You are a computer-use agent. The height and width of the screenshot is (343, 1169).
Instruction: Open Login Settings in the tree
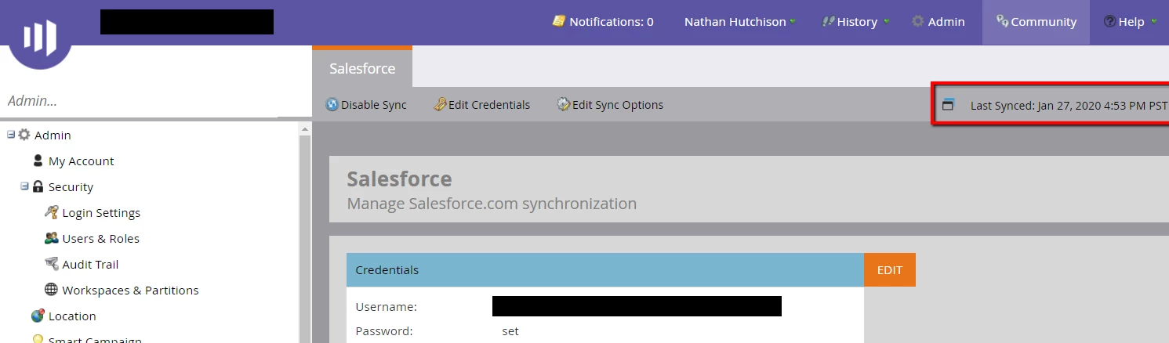(x=101, y=213)
